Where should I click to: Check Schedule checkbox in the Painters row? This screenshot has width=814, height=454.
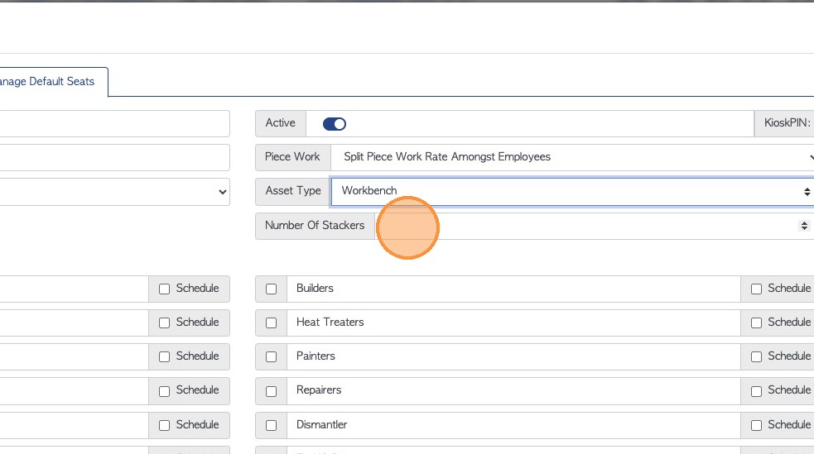756,356
